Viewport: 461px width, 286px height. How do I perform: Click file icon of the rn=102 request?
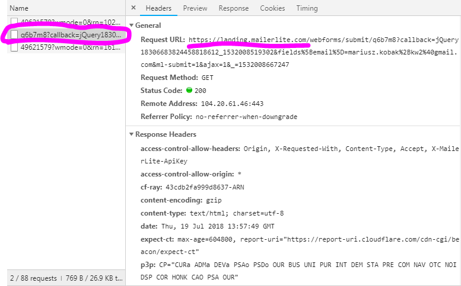pyautogui.click(x=14, y=23)
